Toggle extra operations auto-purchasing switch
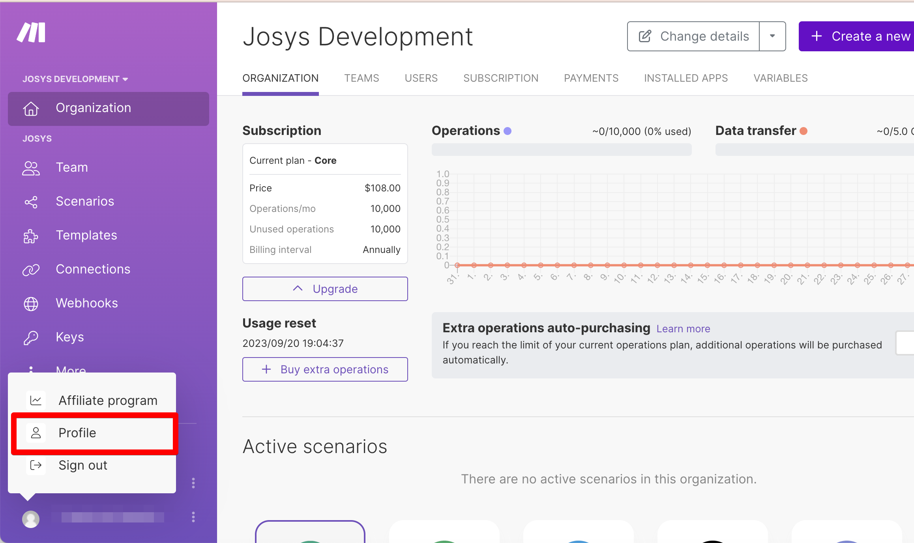This screenshot has height=543, width=914. (905, 343)
